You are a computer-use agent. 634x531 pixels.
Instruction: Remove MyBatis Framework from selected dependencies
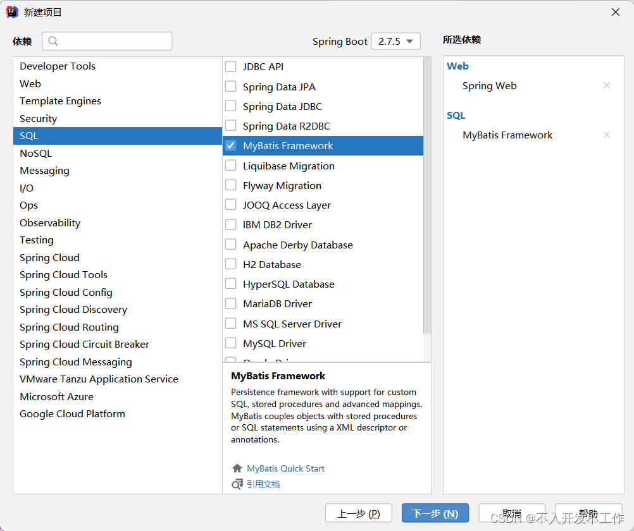point(607,135)
